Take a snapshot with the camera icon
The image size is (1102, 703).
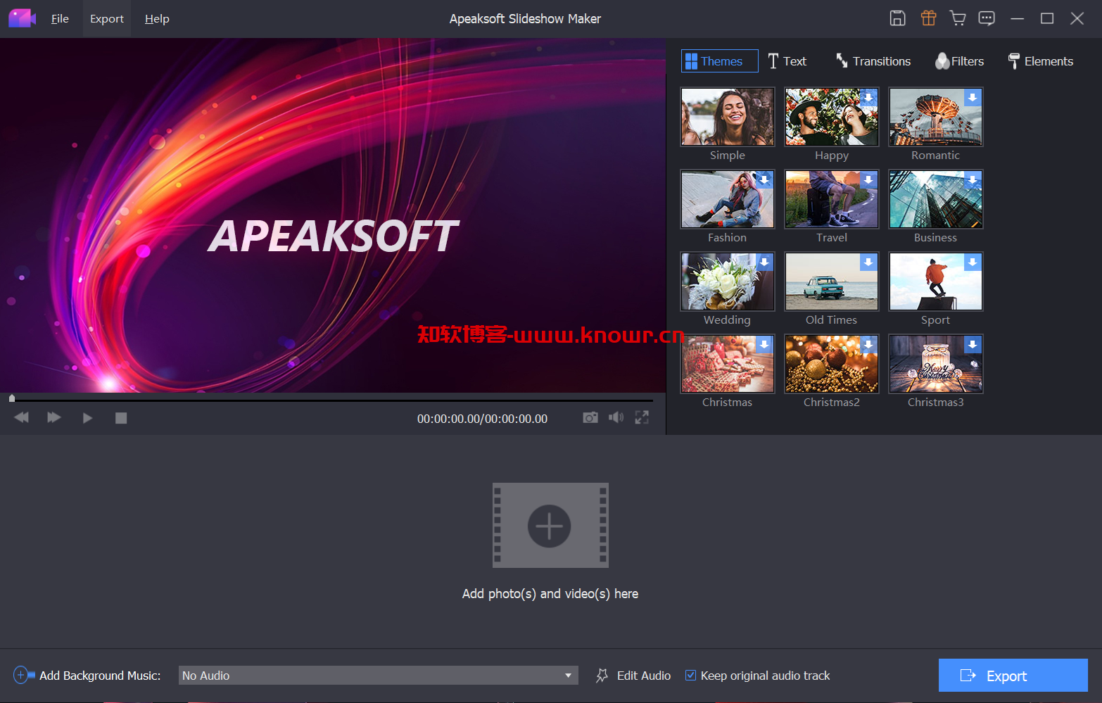click(x=590, y=417)
